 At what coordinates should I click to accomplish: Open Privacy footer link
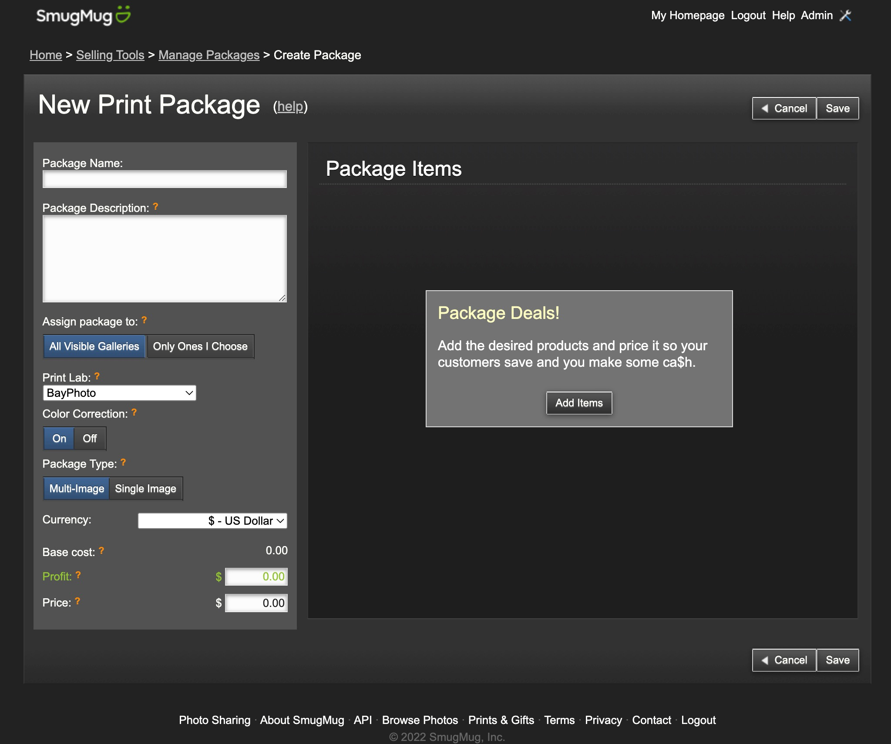(x=603, y=720)
